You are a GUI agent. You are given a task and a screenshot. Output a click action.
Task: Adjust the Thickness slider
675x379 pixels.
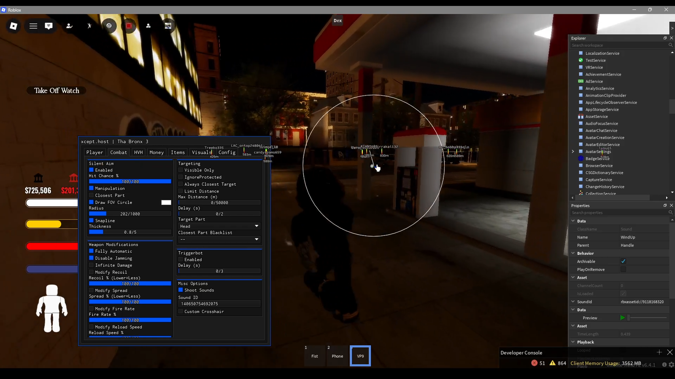(130, 232)
